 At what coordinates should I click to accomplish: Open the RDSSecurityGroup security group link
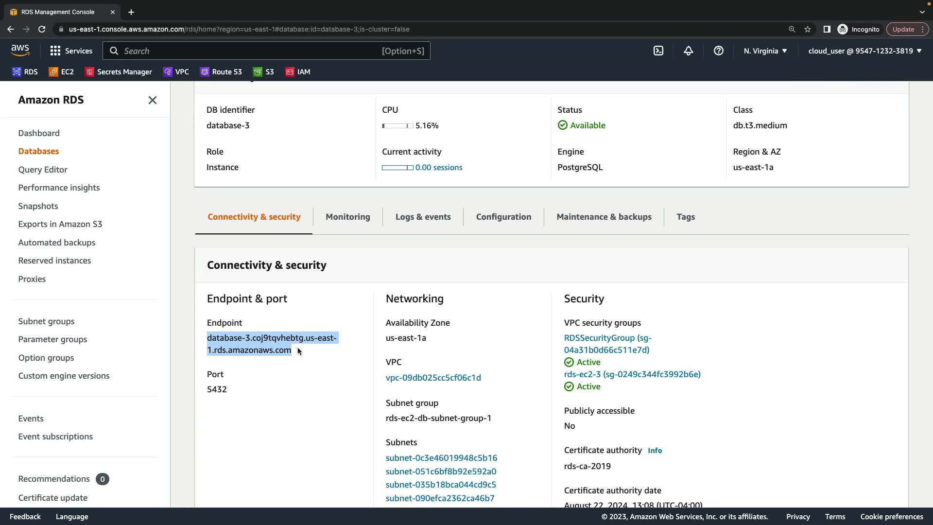[607, 344]
